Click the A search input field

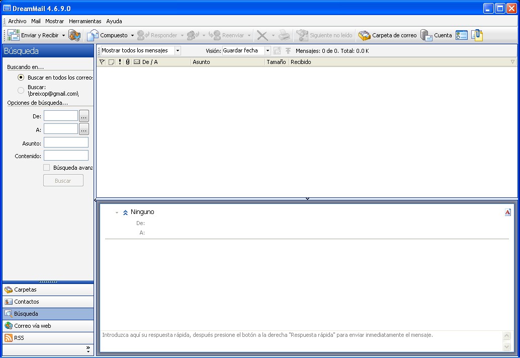(61, 129)
